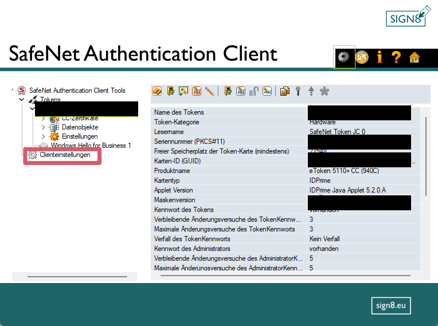The image size is (438, 326).
Task: Click the value 'Kein Verfall'
Action: [x=324, y=239]
